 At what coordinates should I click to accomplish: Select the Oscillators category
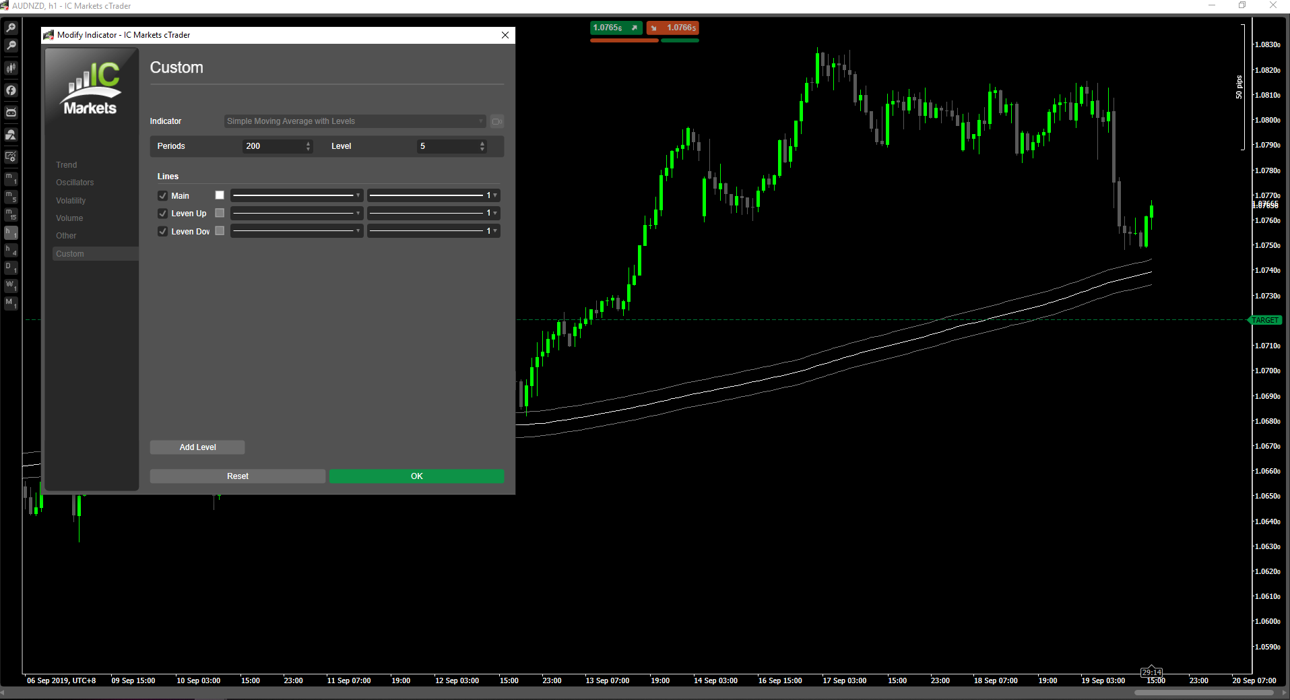point(75,182)
